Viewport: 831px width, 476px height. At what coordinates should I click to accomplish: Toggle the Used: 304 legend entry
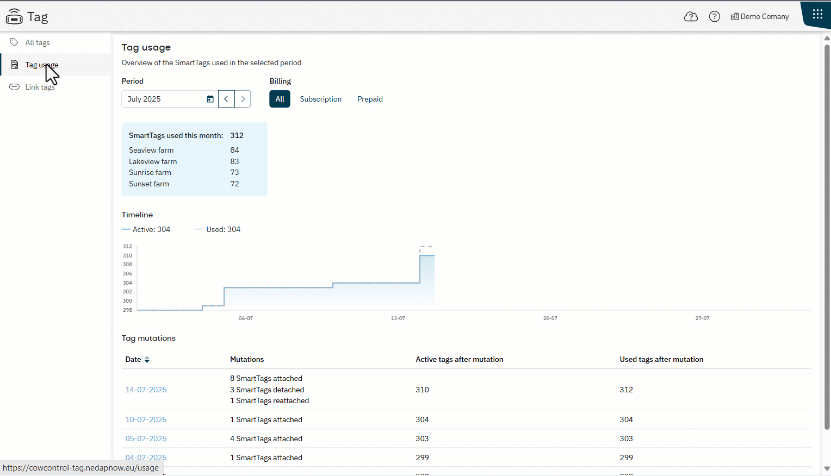218,229
